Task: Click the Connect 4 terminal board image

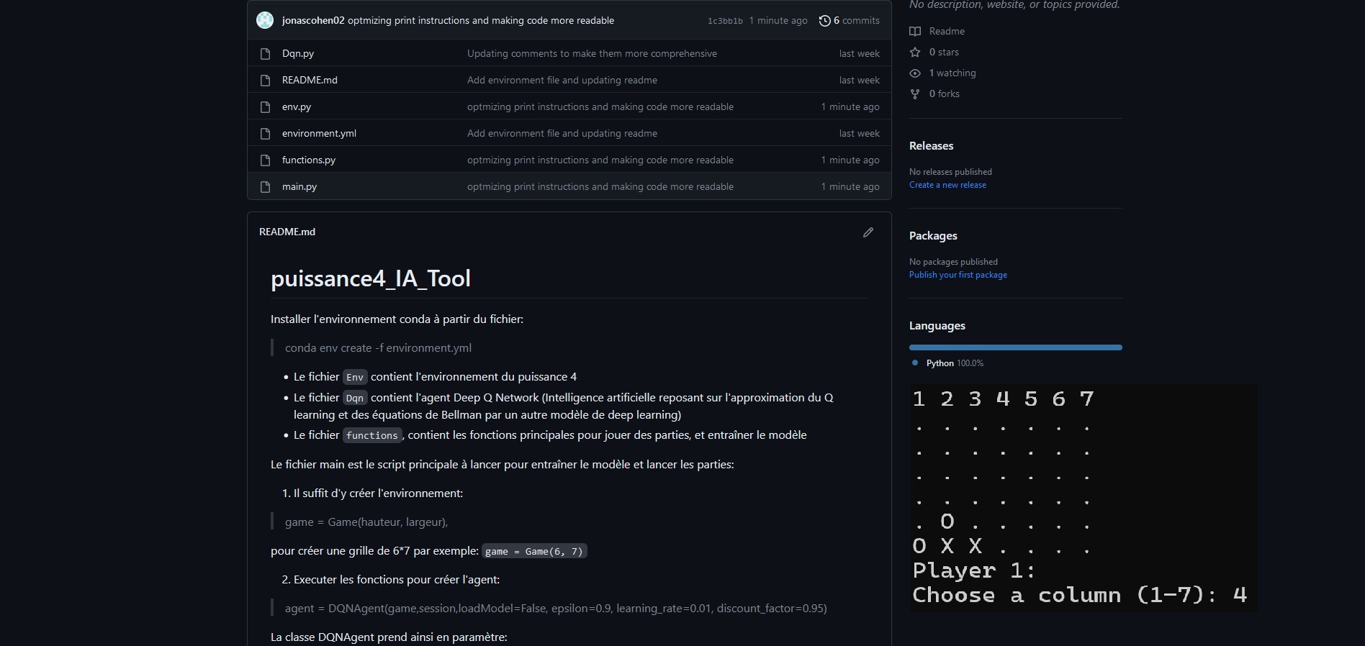Action: [x=1084, y=498]
